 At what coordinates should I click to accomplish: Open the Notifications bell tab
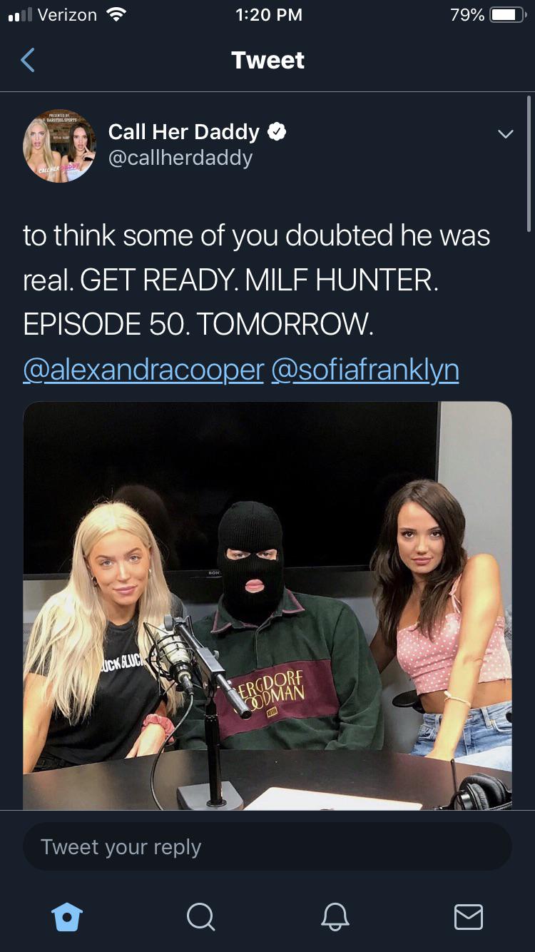(x=335, y=916)
